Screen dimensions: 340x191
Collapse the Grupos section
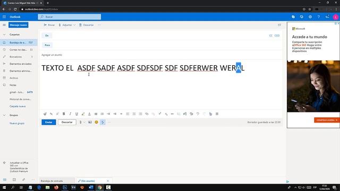click(x=4, y=115)
